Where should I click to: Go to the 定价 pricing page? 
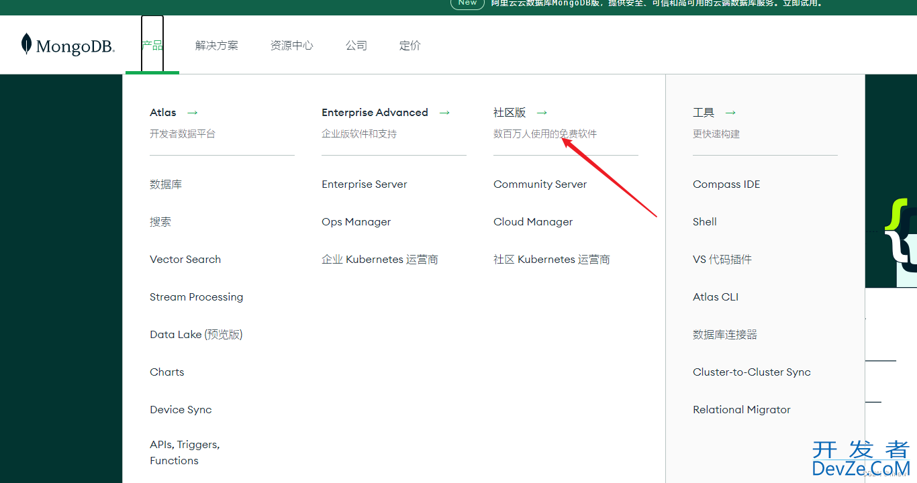pos(410,45)
